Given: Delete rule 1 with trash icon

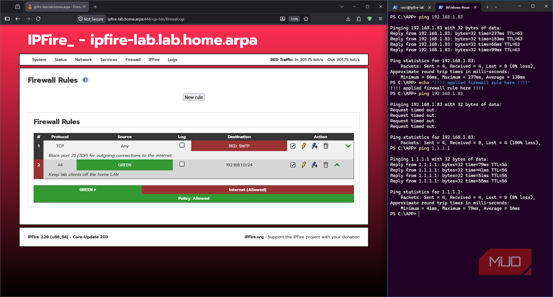Looking at the screenshot, I should coord(326,146).
